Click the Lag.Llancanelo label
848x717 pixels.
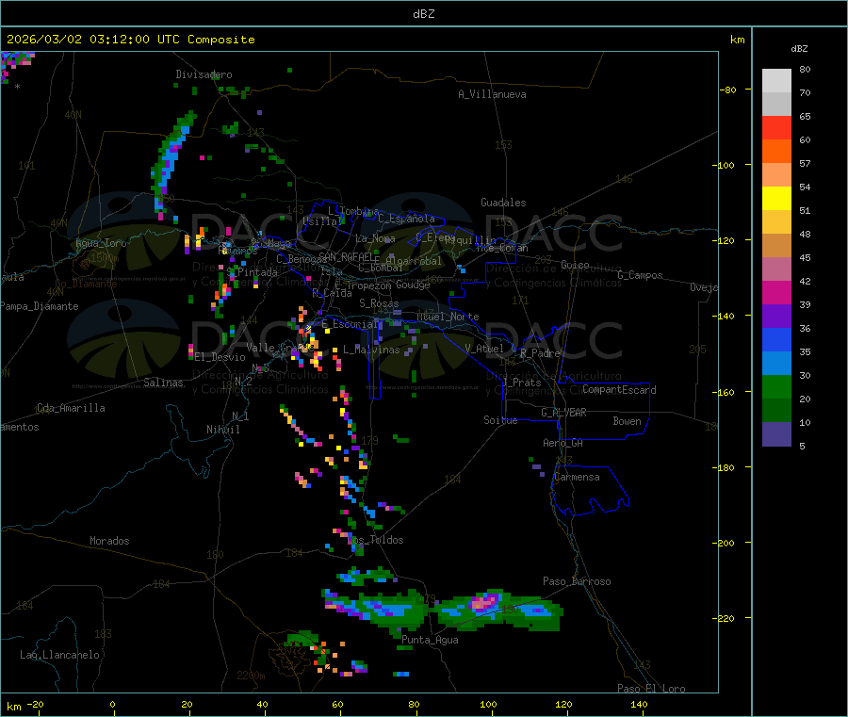click(59, 655)
